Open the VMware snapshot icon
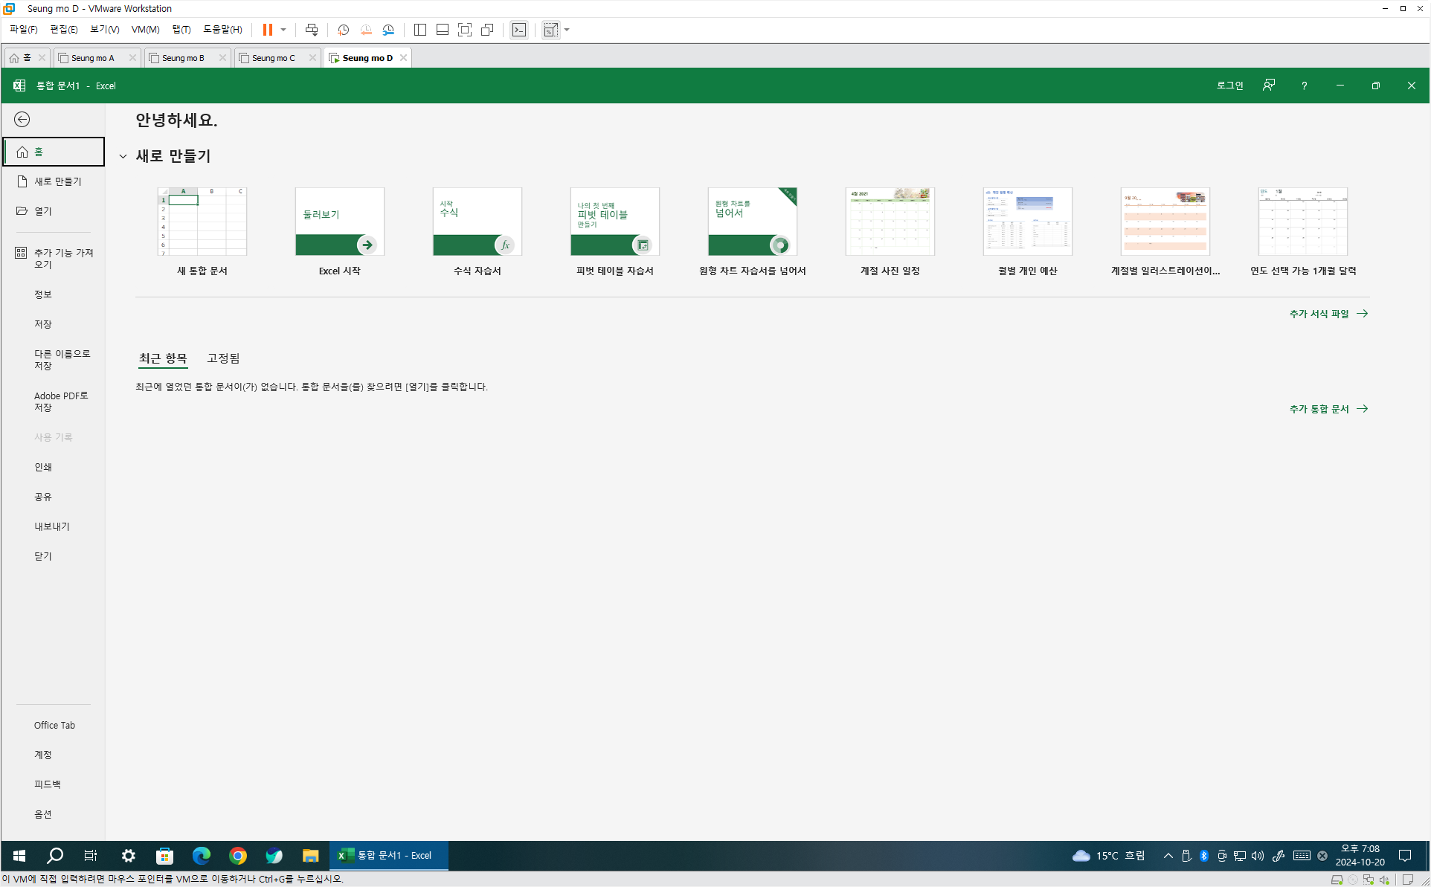 pos(343,30)
